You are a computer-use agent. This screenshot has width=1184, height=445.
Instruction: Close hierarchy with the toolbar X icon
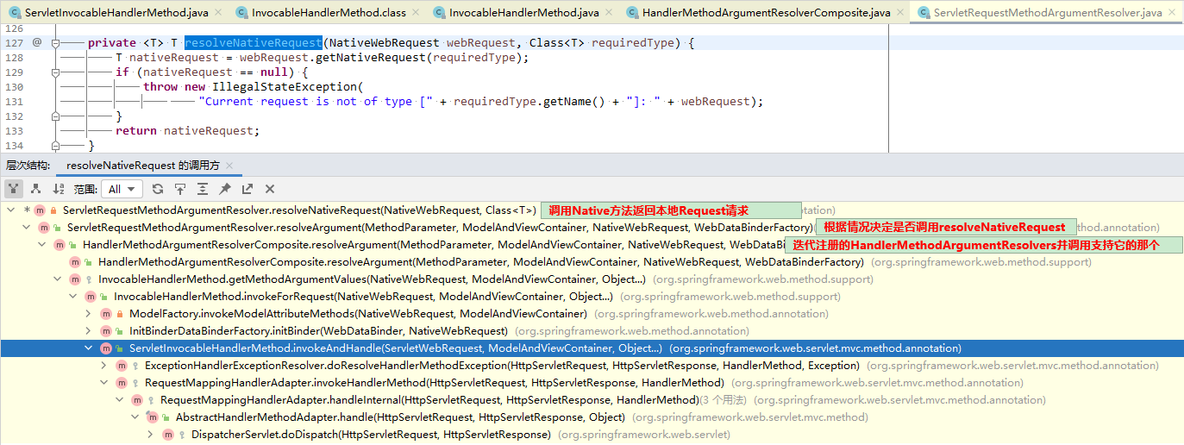tap(270, 189)
